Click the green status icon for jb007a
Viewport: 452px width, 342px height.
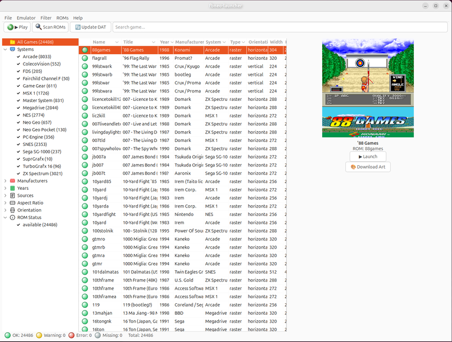85,157
